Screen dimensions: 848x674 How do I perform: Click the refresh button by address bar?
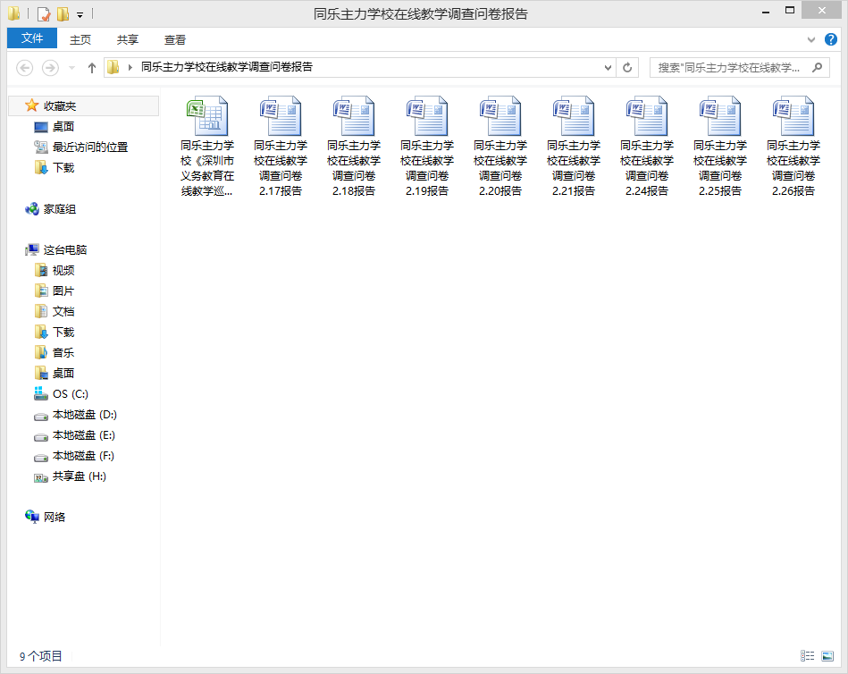coord(628,68)
